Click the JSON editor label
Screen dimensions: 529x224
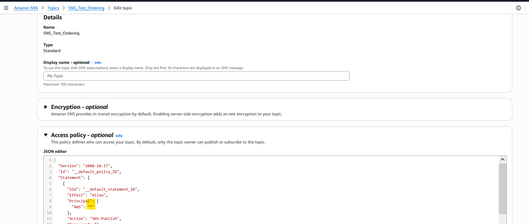click(55, 151)
